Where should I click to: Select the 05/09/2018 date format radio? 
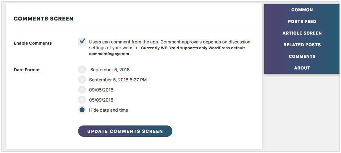click(82, 100)
